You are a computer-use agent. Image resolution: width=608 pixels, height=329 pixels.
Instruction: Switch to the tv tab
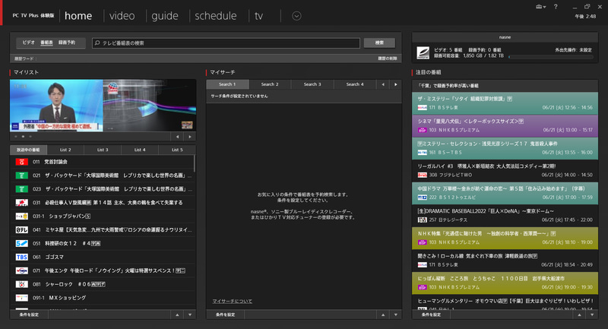point(258,16)
